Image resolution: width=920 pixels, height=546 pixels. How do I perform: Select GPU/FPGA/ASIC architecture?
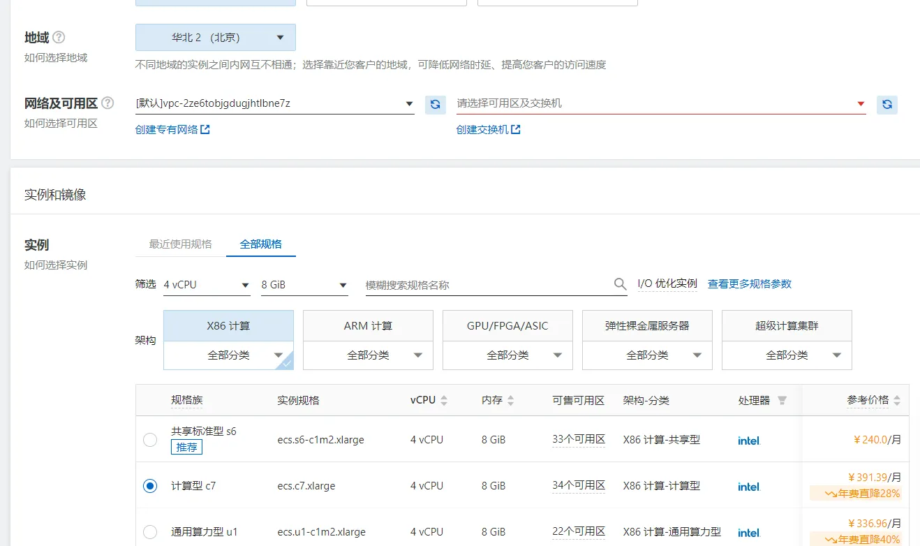507,326
